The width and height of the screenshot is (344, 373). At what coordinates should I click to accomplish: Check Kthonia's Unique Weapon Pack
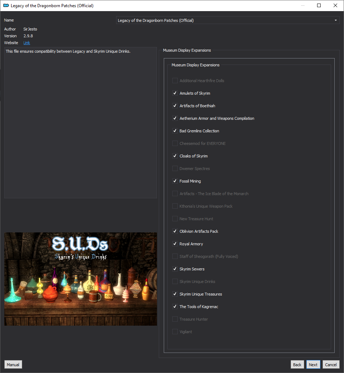[x=175, y=206]
